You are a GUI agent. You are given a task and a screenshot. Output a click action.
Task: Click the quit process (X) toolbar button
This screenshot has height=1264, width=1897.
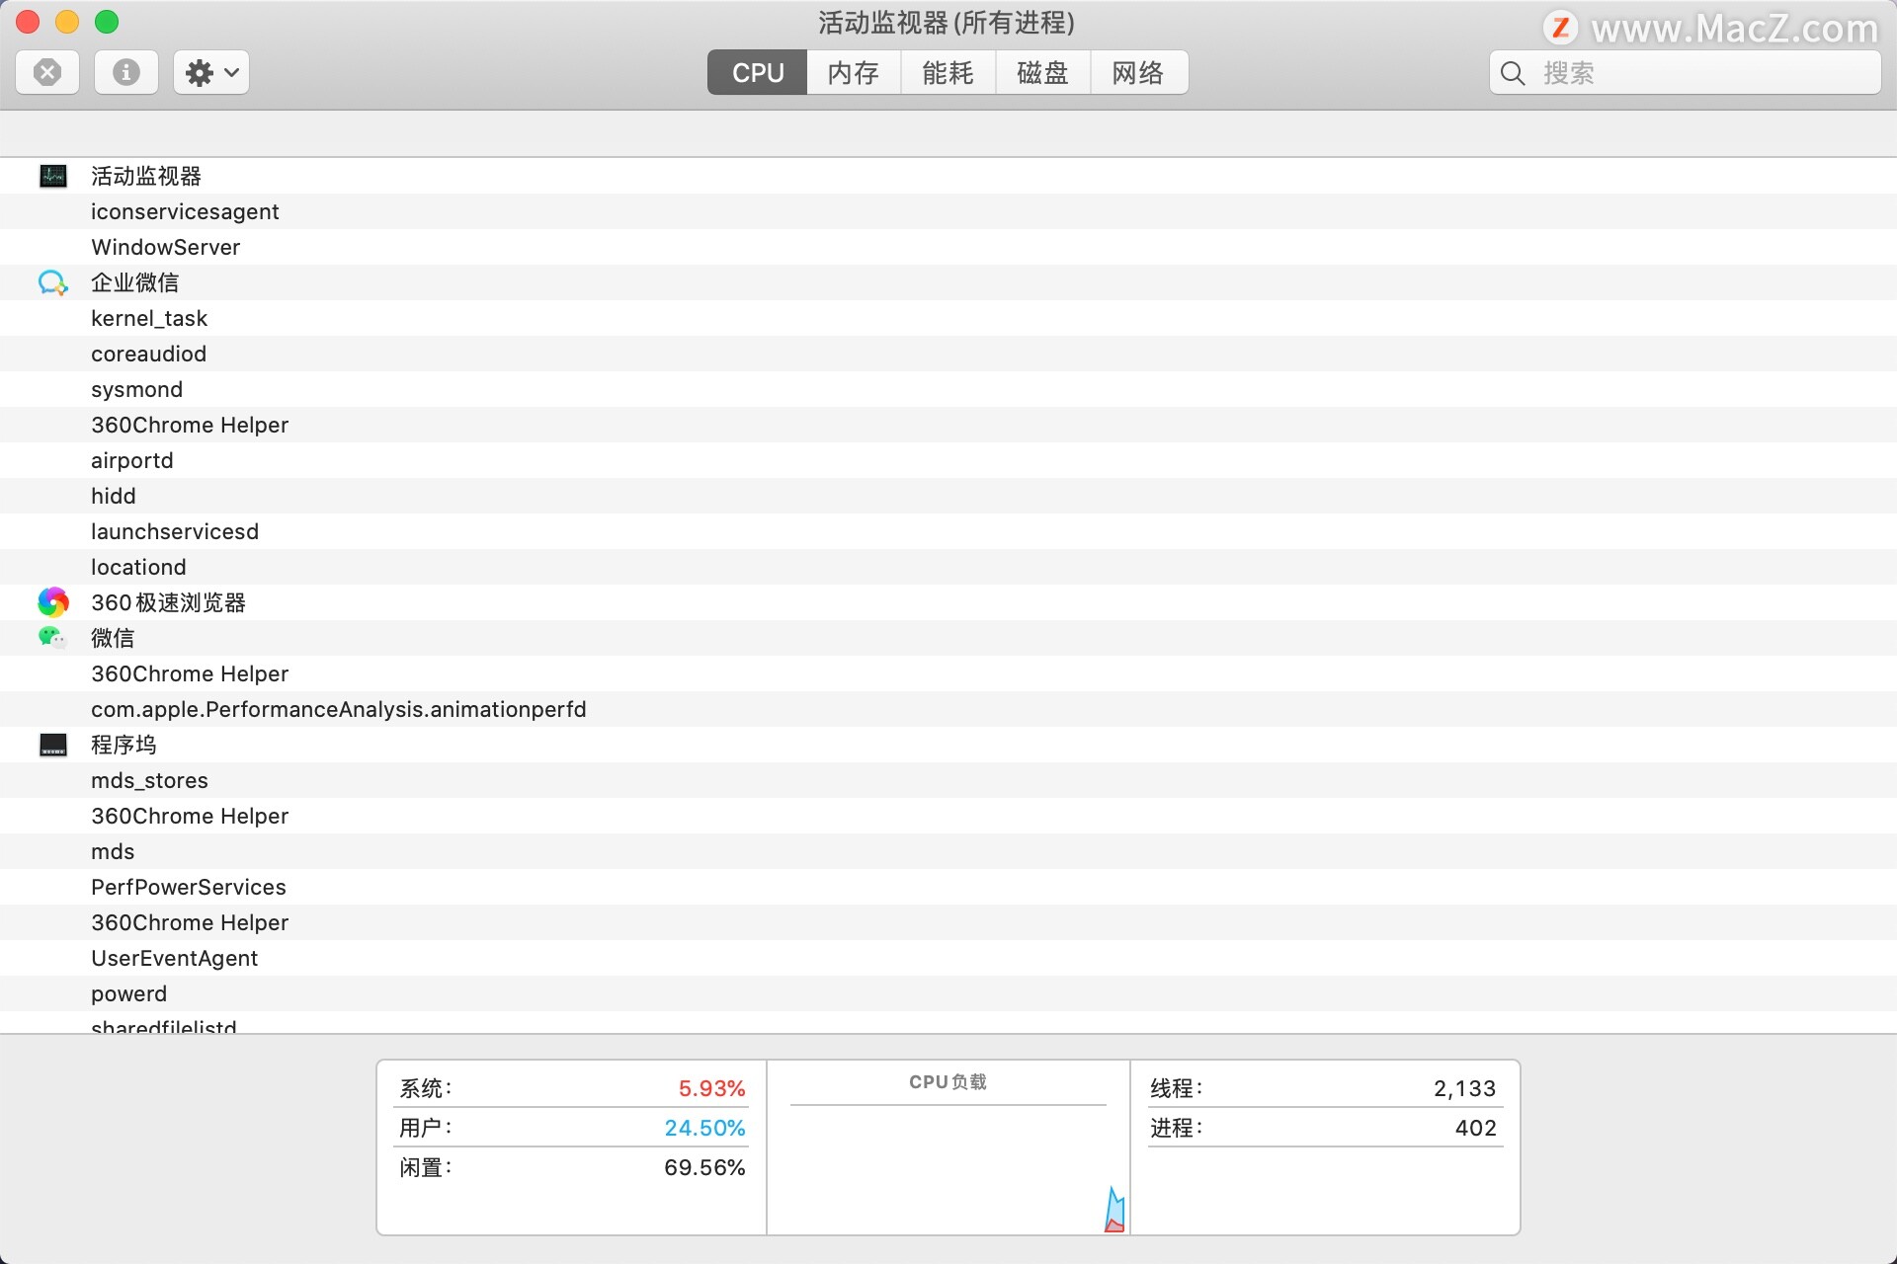47,72
